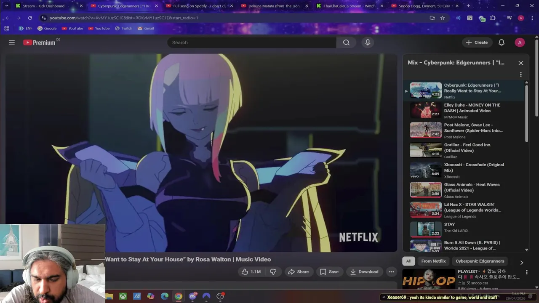Screen dimensions: 539x303
Task: Open Microsoft Edge from the taskbar
Action: click(165, 296)
